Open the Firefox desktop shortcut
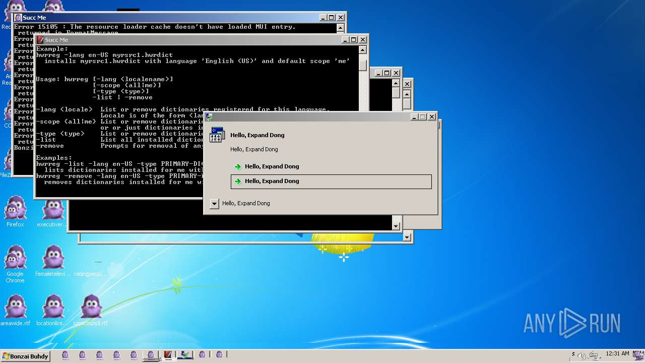This screenshot has height=363, width=645. 15,212
